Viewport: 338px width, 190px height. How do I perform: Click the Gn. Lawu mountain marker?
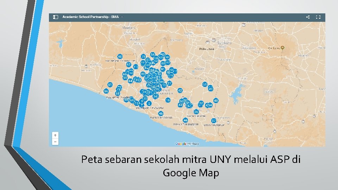[282, 48]
